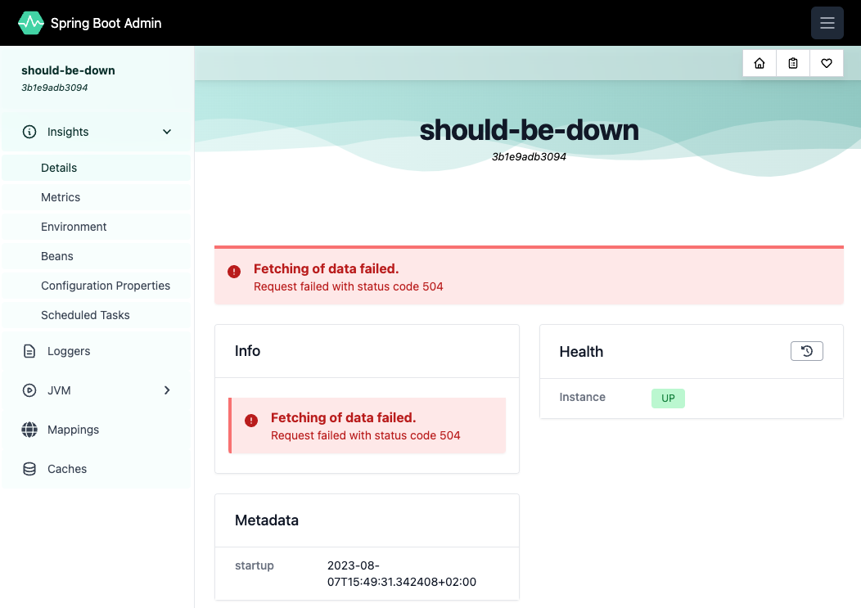
Task: Click the document icon next to Loggers
Action: [29, 351]
